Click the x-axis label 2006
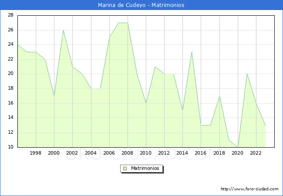 (x=109, y=153)
